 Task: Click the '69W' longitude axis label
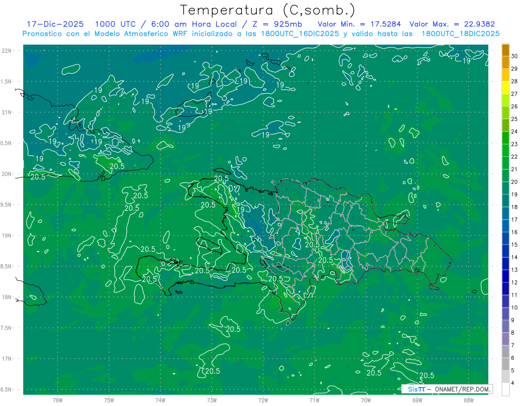(417, 400)
